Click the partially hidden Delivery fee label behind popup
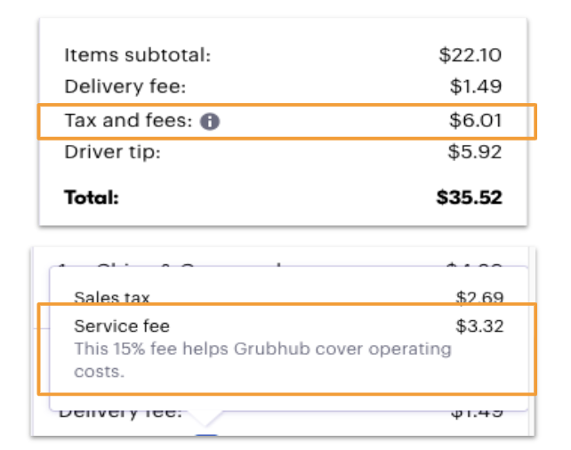The width and height of the screenshot is (571, 450). tap(120, 414)
